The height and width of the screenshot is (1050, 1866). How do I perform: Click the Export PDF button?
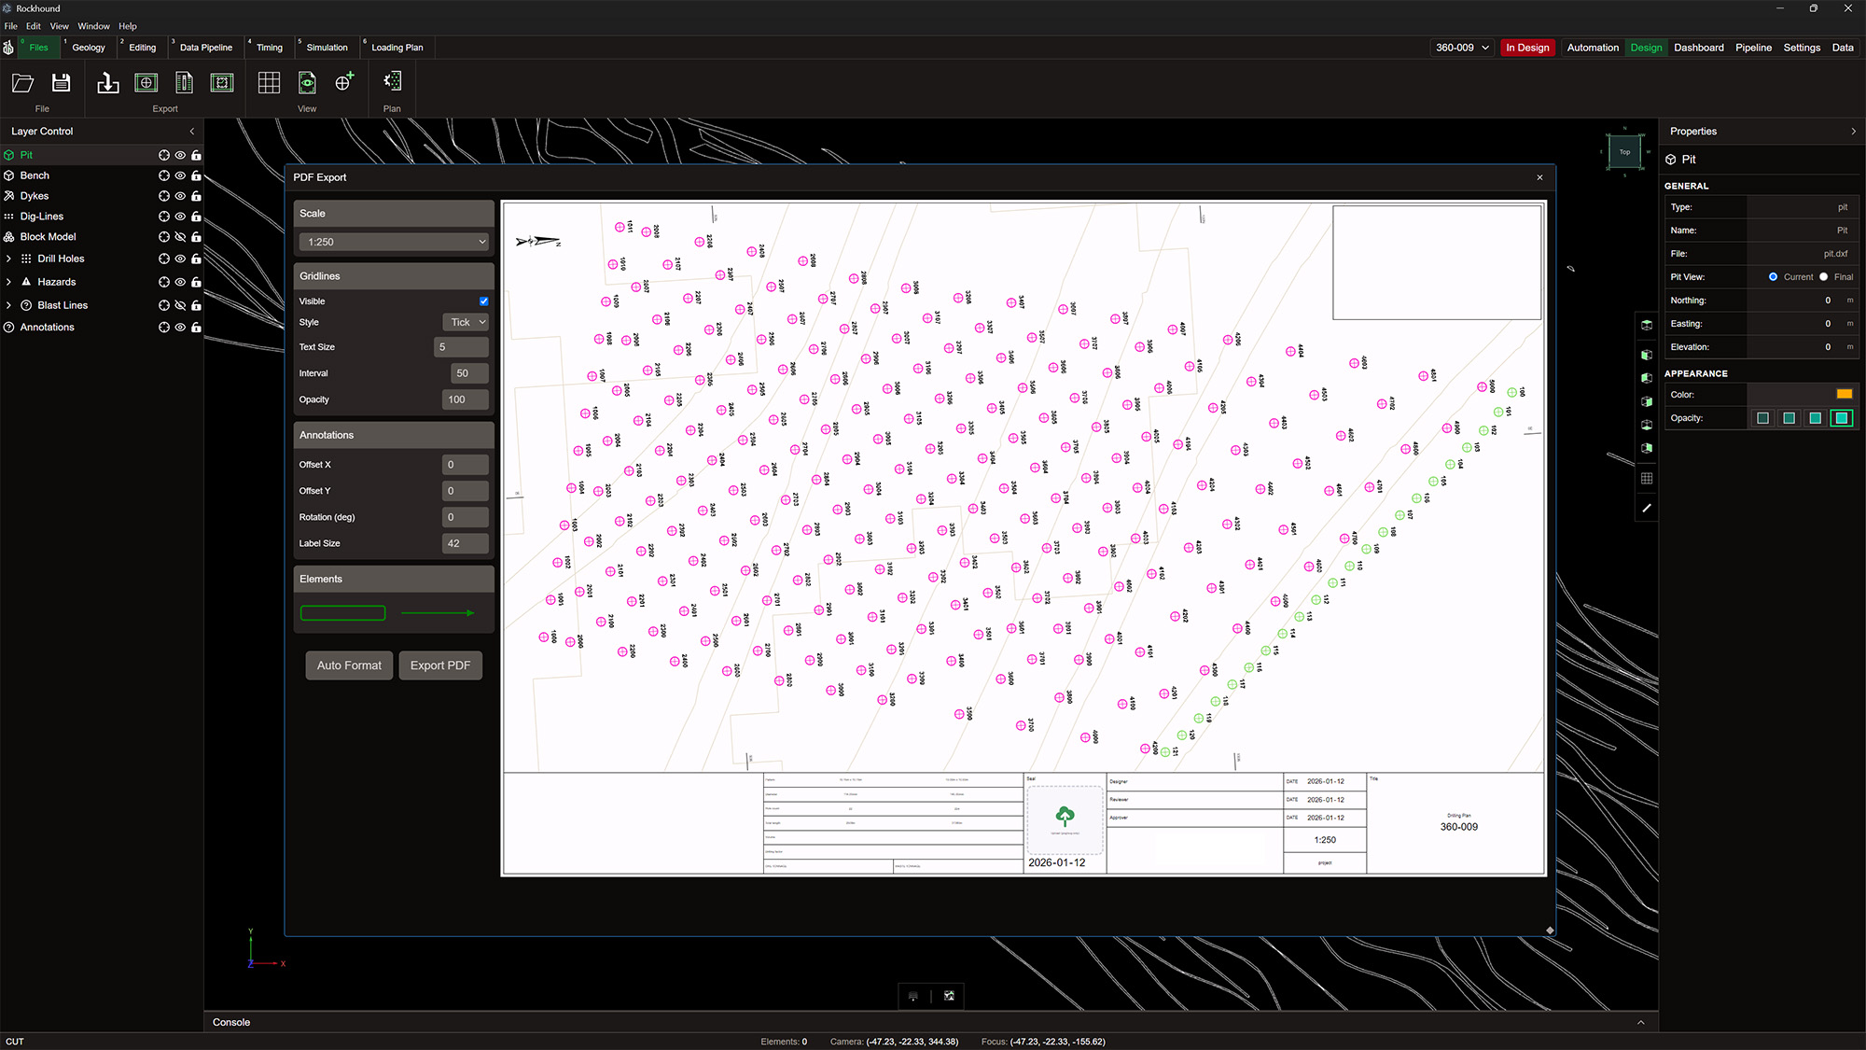440,665
